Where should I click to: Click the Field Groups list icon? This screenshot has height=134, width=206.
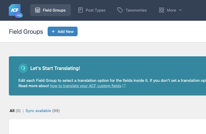(38, 10)
